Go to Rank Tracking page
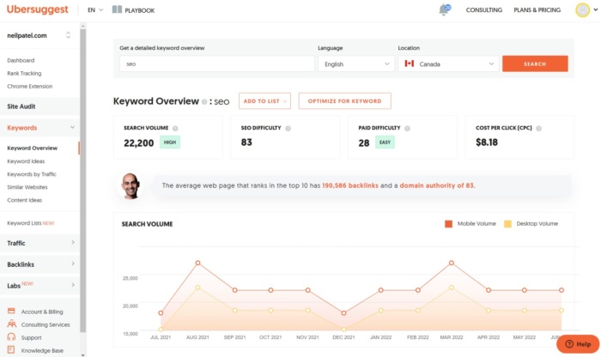 24,73
